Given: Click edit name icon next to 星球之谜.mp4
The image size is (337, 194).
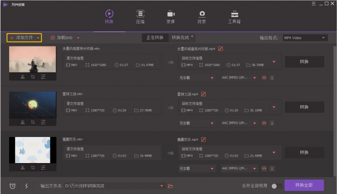Looking at the screenshot, I should coord(203,94).
